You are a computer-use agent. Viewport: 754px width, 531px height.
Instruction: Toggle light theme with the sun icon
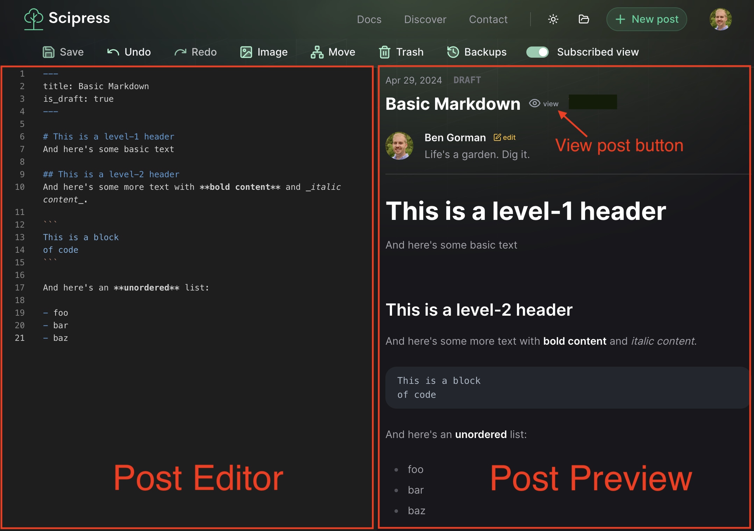point(553,19)
